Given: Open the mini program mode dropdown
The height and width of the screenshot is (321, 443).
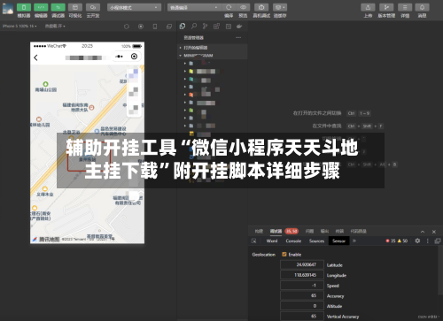Looking at the screenshot, I should point(134,7).
